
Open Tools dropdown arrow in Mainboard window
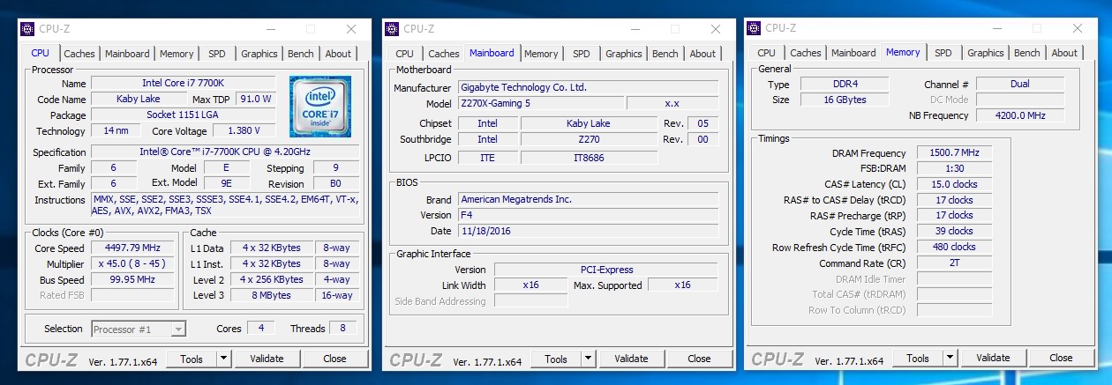[x=588, y=359]
